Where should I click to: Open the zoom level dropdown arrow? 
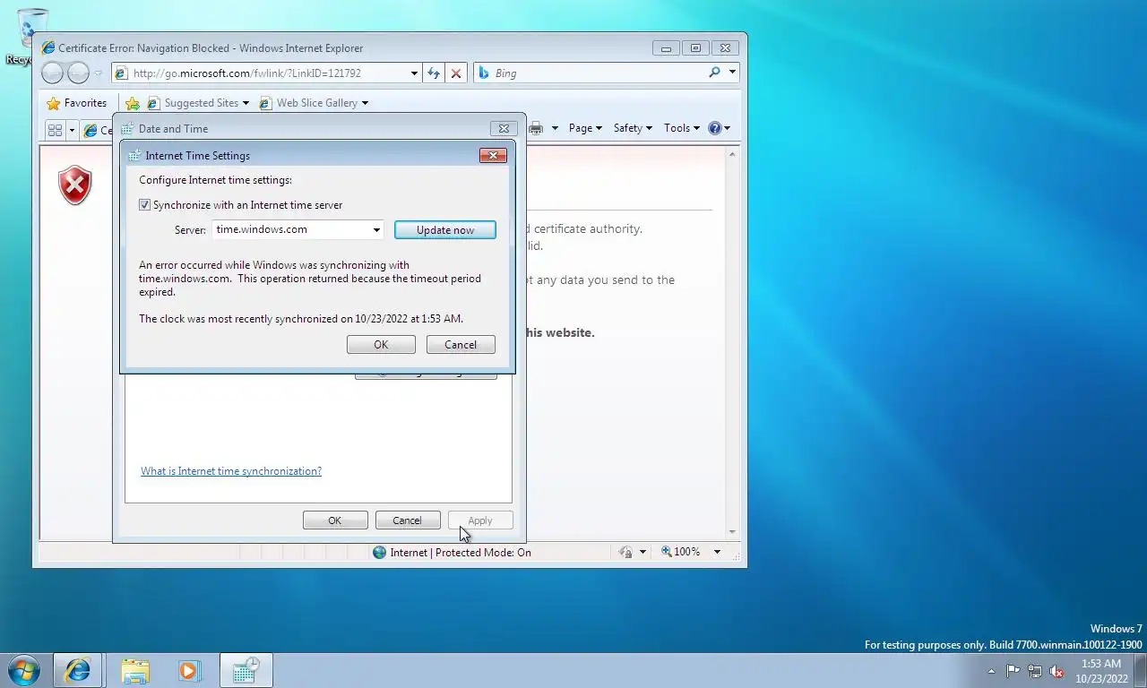[x=717, y=552]
